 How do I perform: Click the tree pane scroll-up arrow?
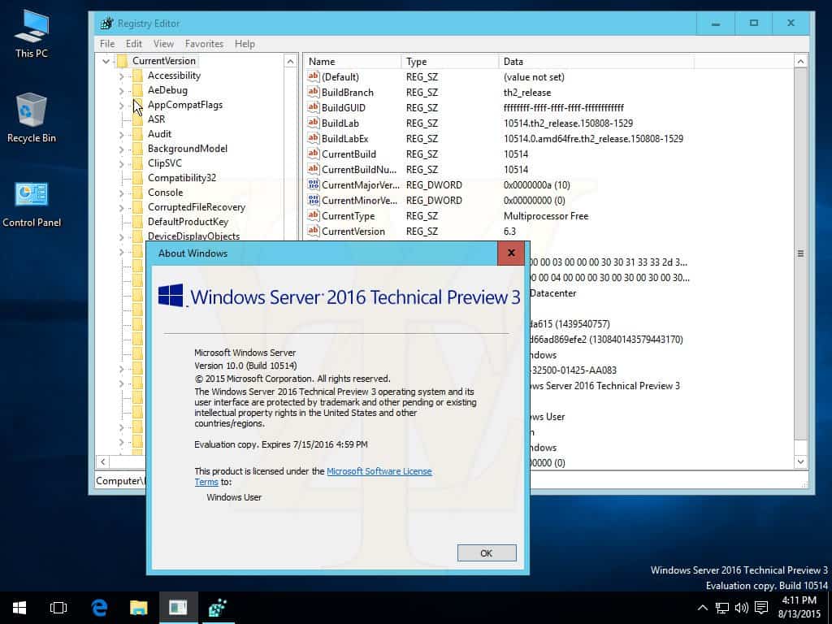click(x=290, y=62)
